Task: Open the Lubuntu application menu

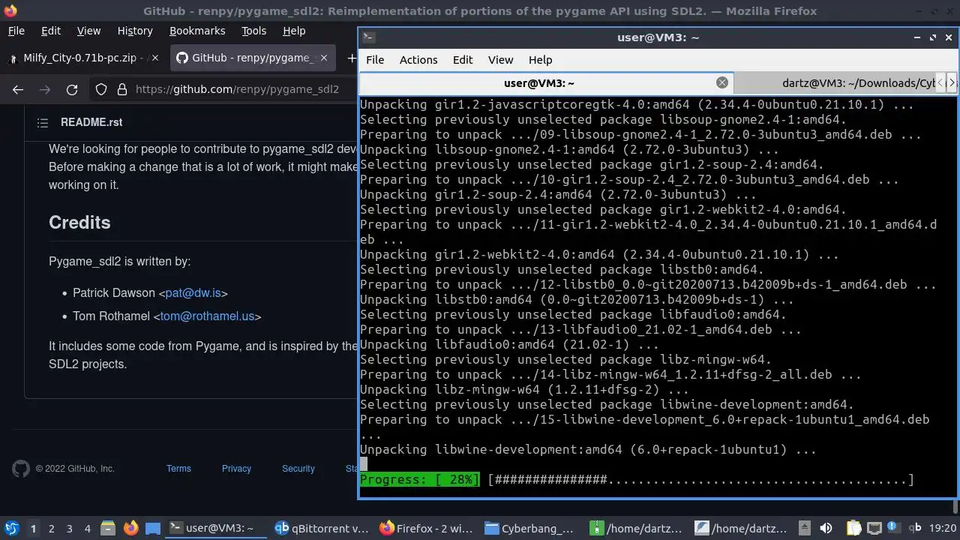Action: click(11, 528)
